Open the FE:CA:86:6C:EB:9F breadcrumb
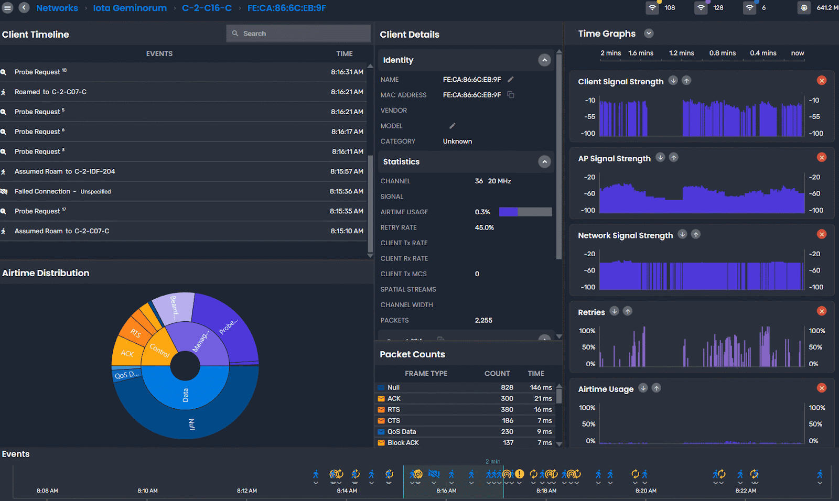 click(x=286, y=8)
